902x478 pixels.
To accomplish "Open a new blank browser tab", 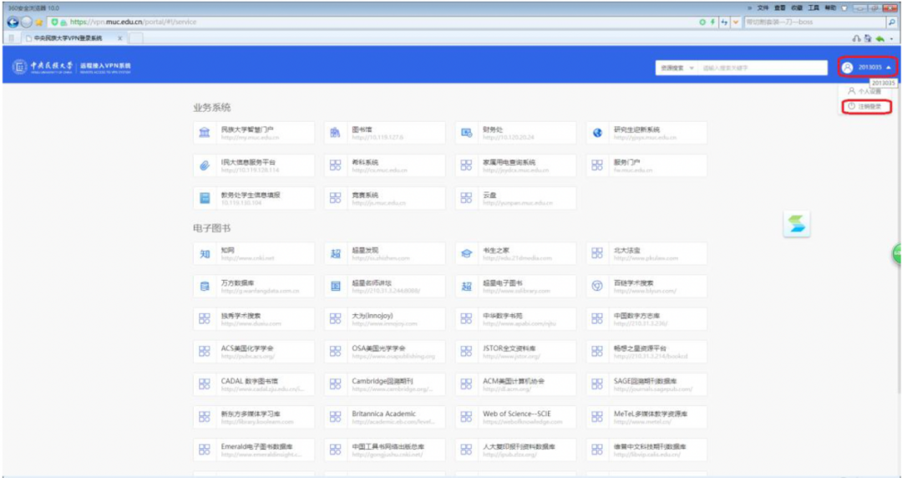I will click(136, 38).
